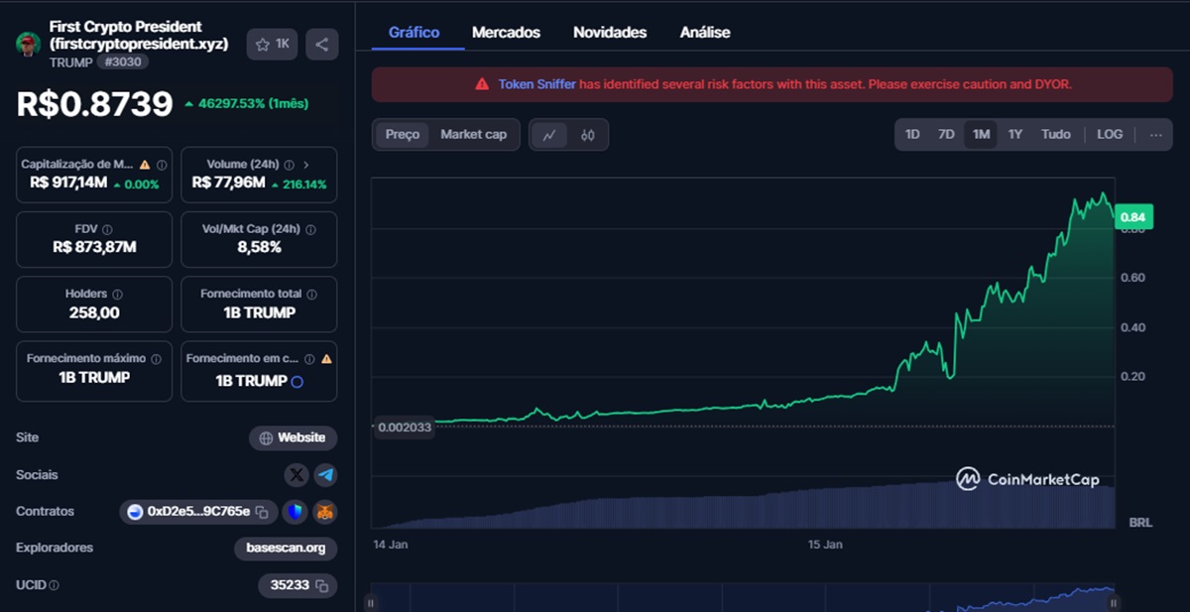Show info for Capitalização de Mercado

pyautogui.click(x=162, y=165)
